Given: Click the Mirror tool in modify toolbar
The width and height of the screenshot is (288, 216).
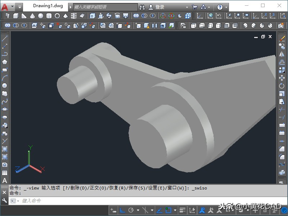Looking at the screenshot, I should 282,54.
